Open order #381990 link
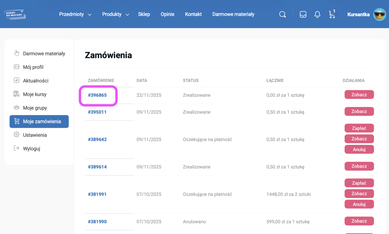 click(x=97, y=221)
